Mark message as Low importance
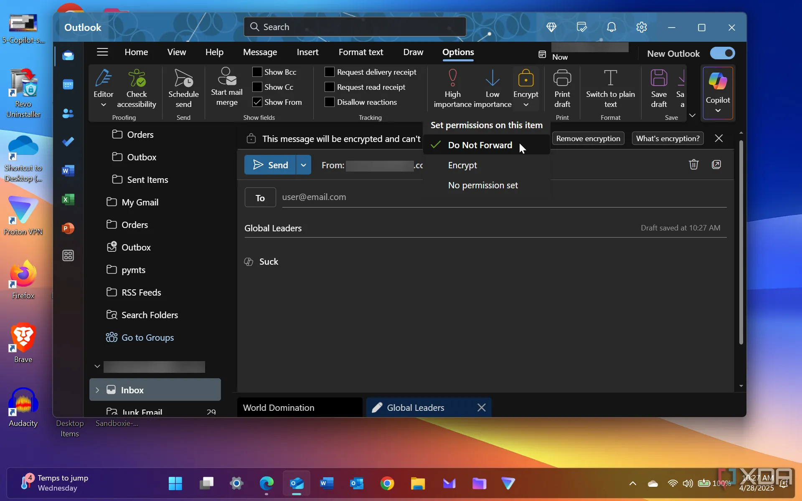The image size is (802, 501). 492,89
